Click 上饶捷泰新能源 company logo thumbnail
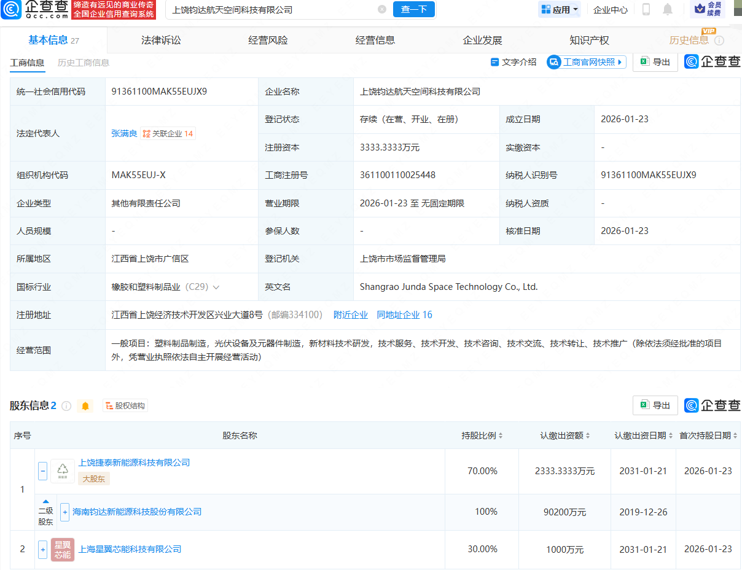Image resolution: width=742 pixels, height=570 pixels. tap(62, 469)
